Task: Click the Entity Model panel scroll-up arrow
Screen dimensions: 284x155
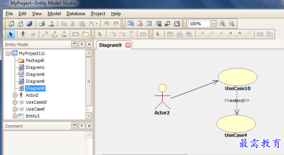Action: [x=89, y=53]
